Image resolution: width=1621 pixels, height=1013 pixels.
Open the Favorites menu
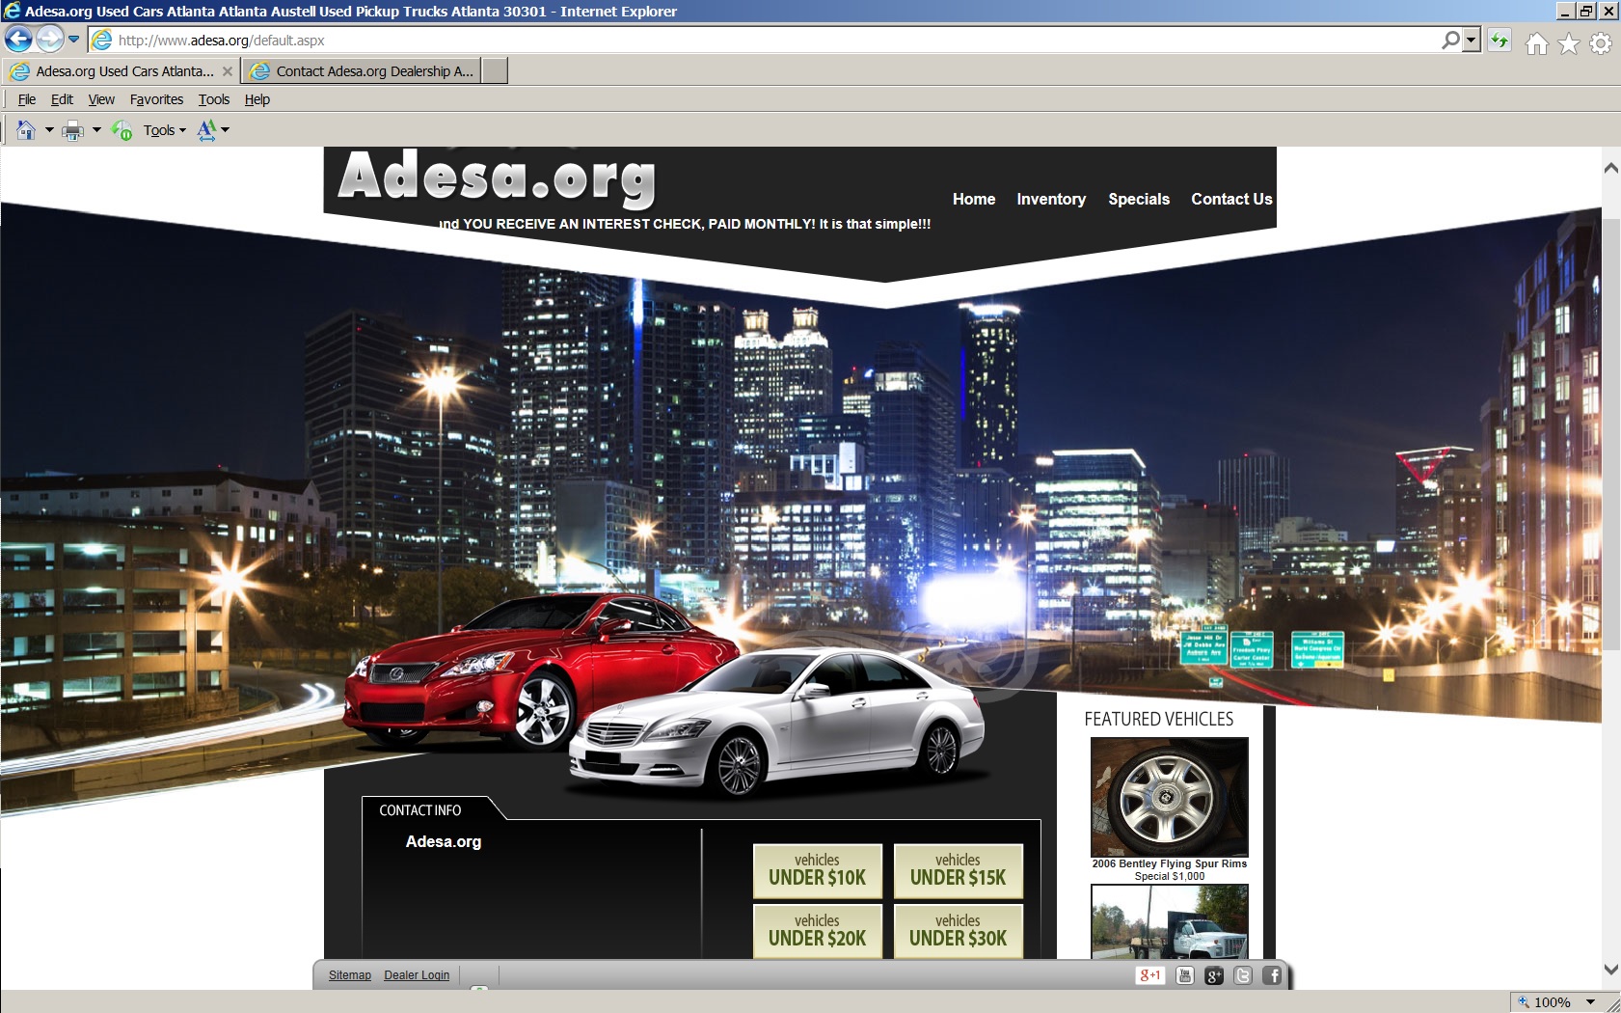(x=156, y=99)
